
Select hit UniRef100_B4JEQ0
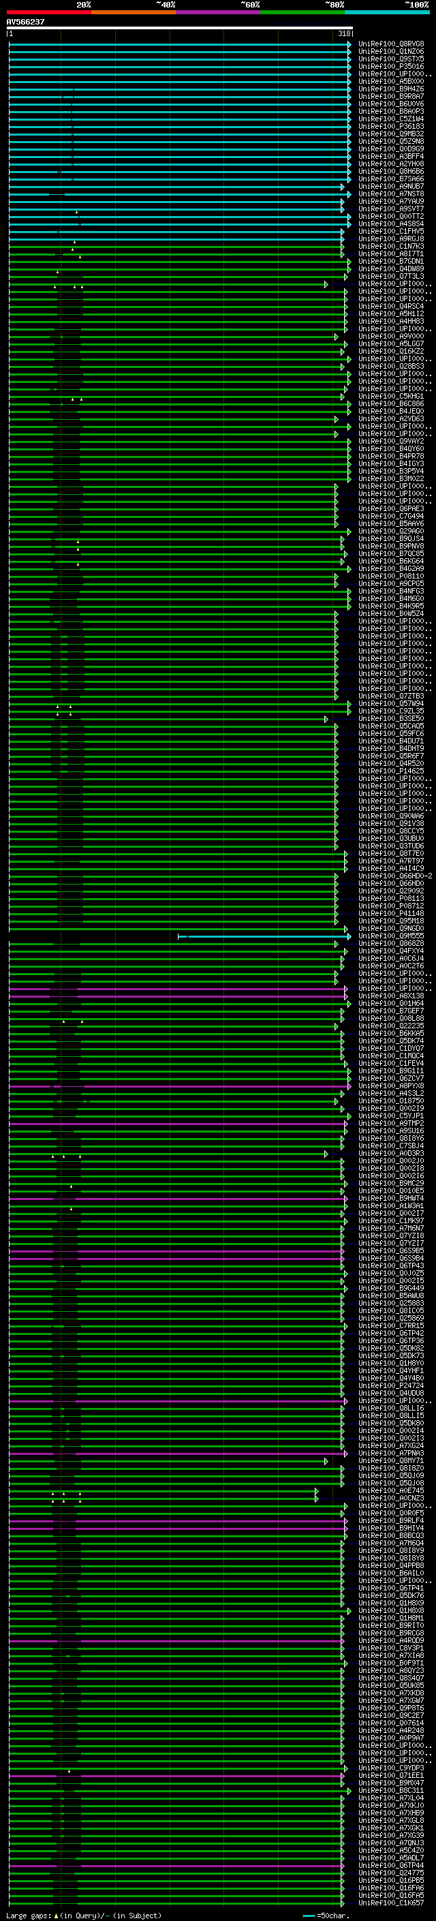pyautogui.click(x=391, y=412)
